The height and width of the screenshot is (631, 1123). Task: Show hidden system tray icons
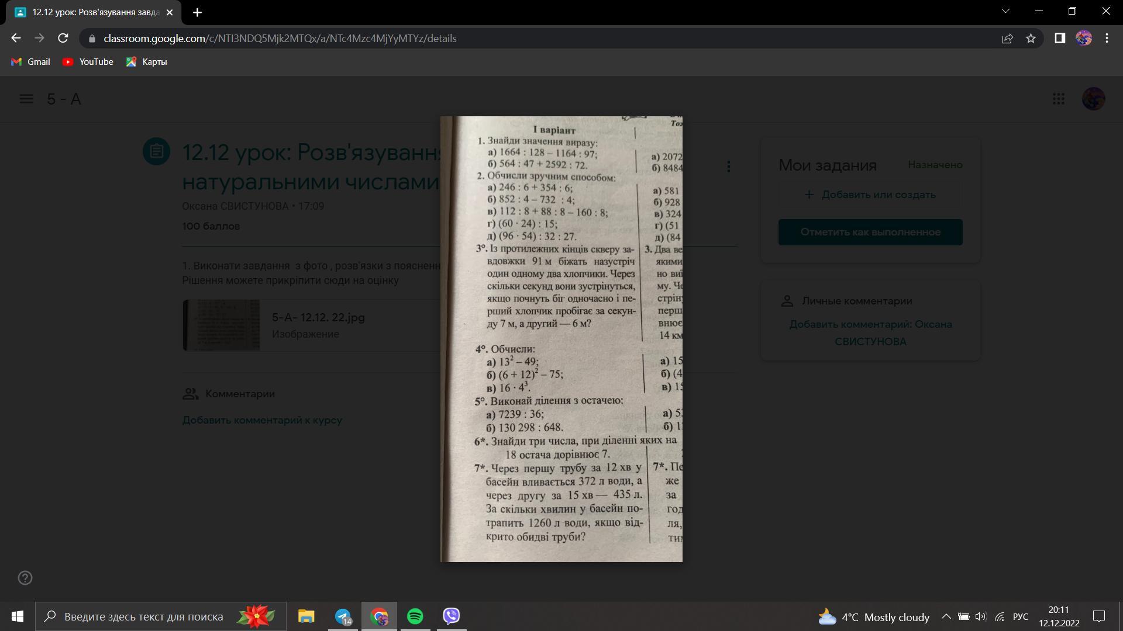pos(946,616)
